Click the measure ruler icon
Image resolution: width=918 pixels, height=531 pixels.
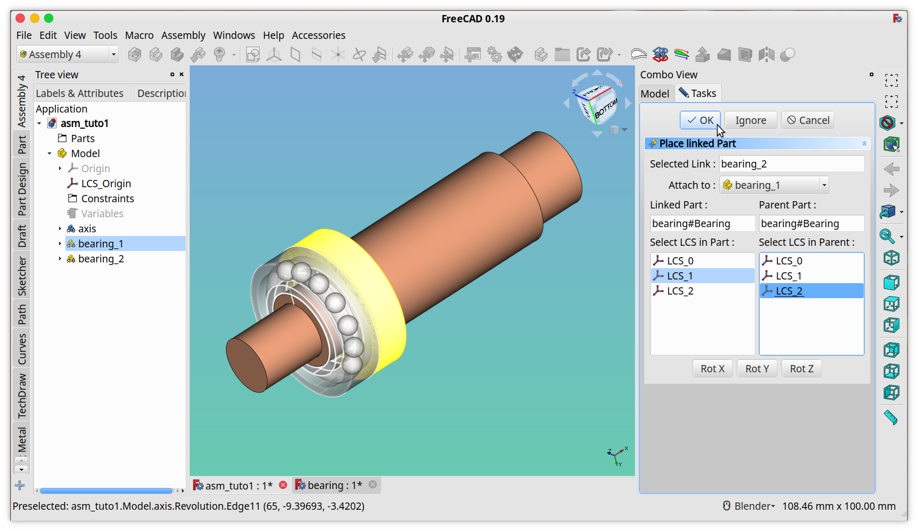(891, 417)
